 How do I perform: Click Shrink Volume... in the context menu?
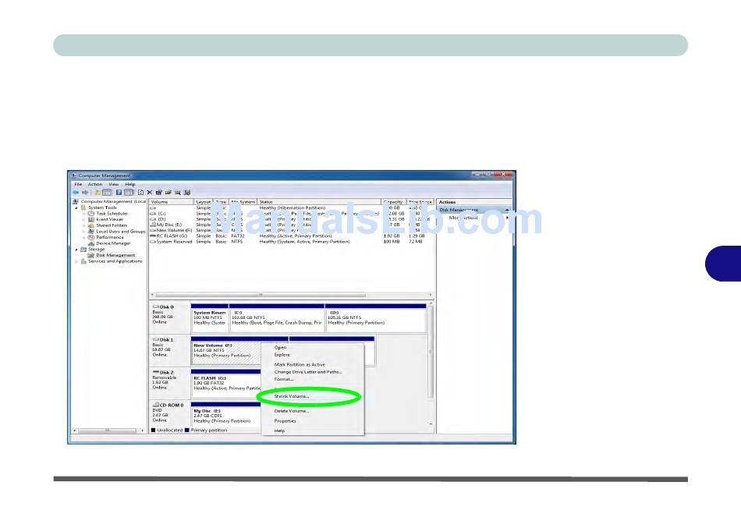[292, 397]
